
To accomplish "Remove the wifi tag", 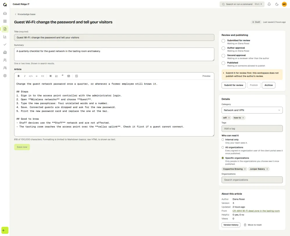I will tap(229, 118).
